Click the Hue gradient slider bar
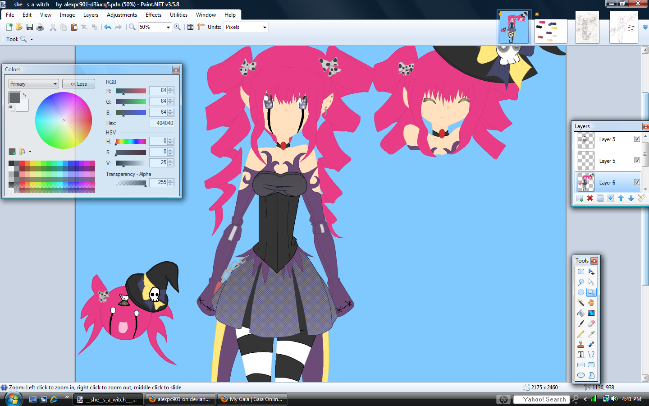 click(131, 142)
